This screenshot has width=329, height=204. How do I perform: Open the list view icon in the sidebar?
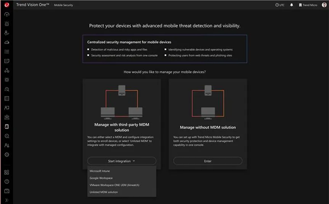6,52
